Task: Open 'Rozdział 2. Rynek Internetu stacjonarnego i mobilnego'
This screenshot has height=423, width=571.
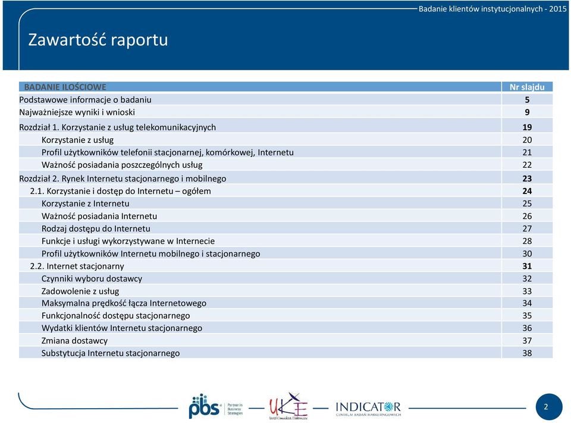Action: [x=123, y=178]
